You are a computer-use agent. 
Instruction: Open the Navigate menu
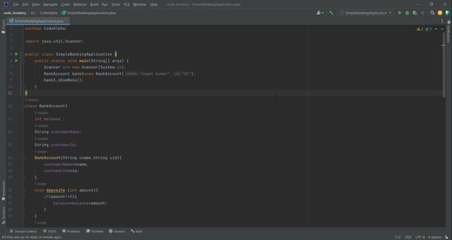[x=50, y=4]
